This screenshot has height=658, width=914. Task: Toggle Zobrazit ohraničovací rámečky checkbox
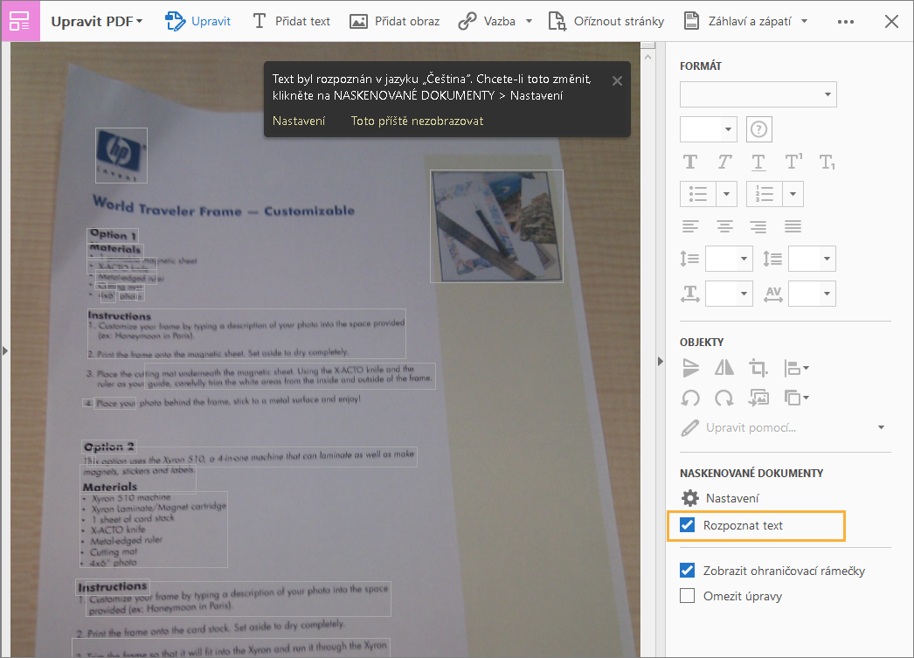coord(688,570)
